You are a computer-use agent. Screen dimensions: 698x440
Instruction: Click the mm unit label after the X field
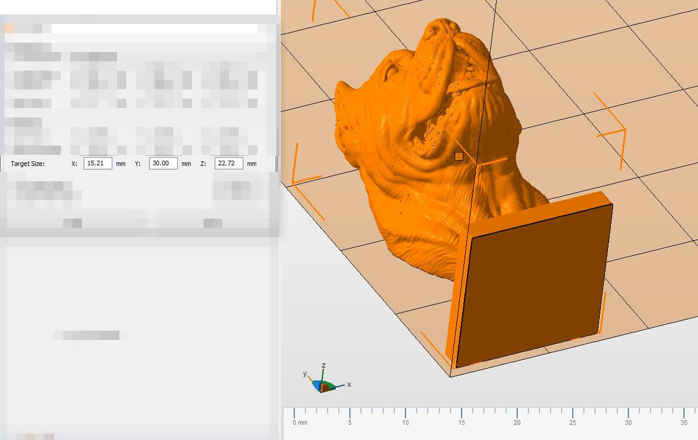pos(121,164)
